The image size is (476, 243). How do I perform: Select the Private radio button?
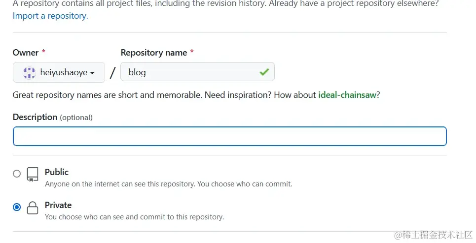point(17,207)
